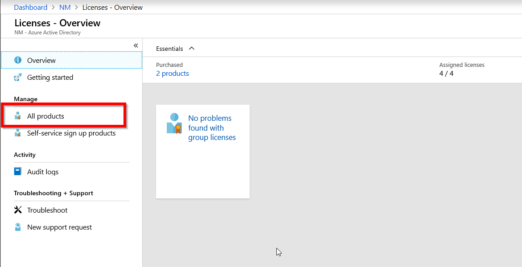Image resolution: width=522 pixels, height=267 pixels.
Task: Collapse the Essentials section using its chevron
Action: 192,49
